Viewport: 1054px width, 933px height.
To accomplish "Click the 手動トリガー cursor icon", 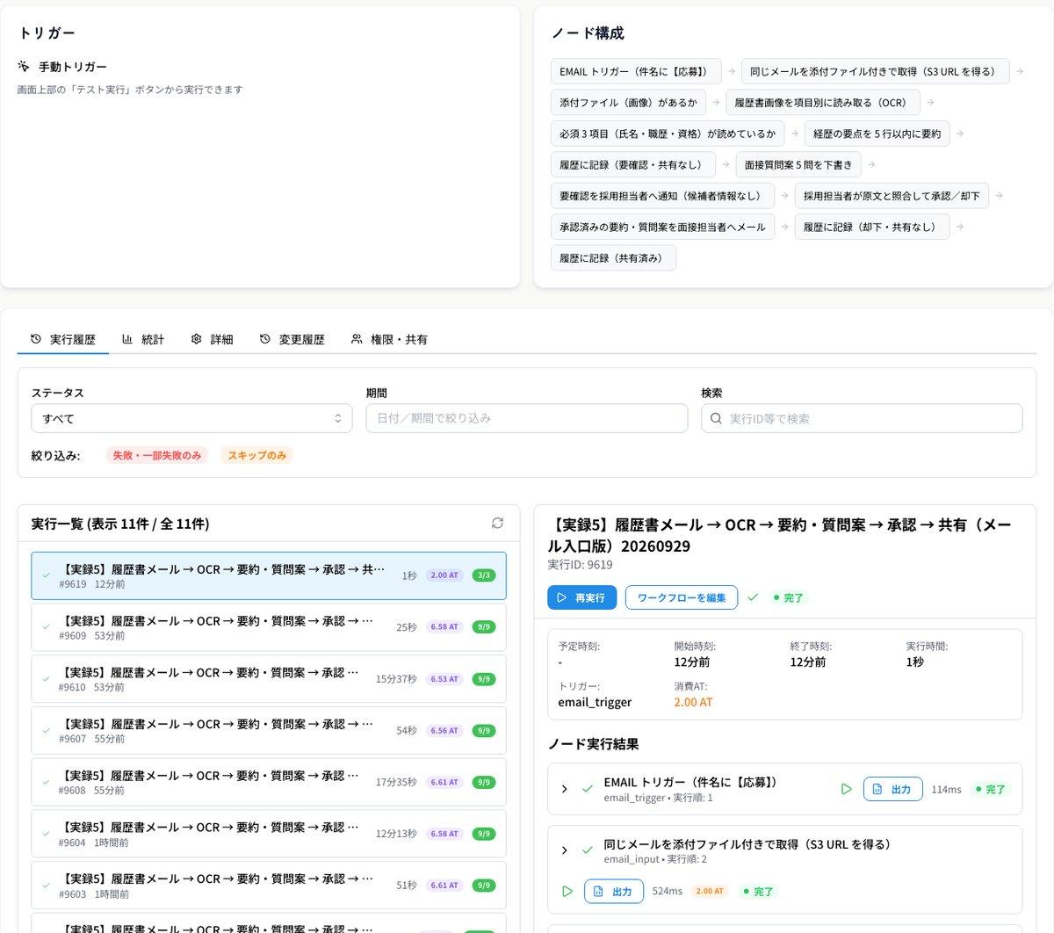I will tap(24, 67).
